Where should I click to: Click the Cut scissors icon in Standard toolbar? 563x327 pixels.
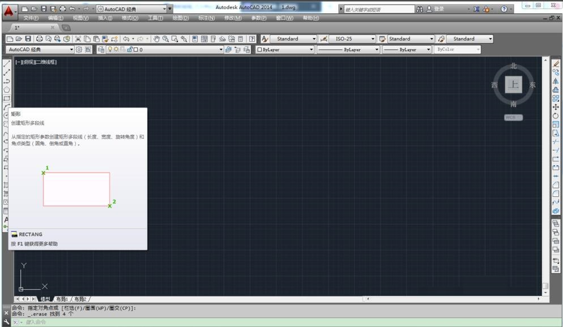click(x=78, y=38)
